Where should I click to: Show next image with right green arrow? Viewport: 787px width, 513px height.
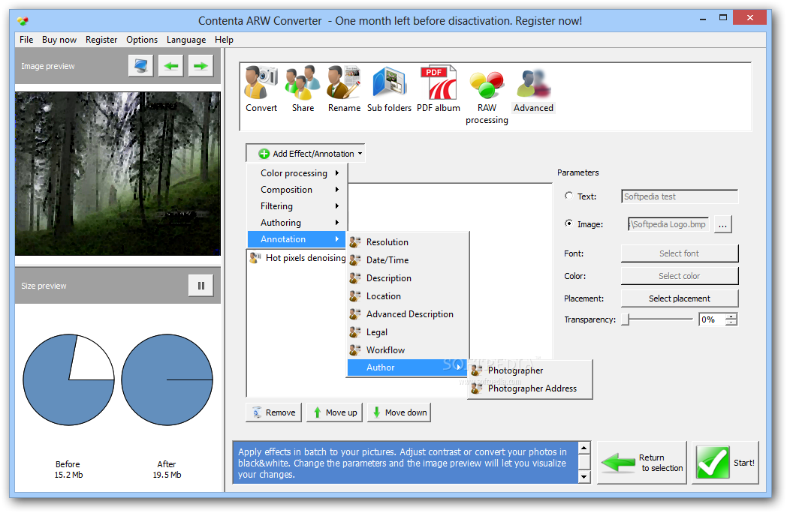[201, 66]
